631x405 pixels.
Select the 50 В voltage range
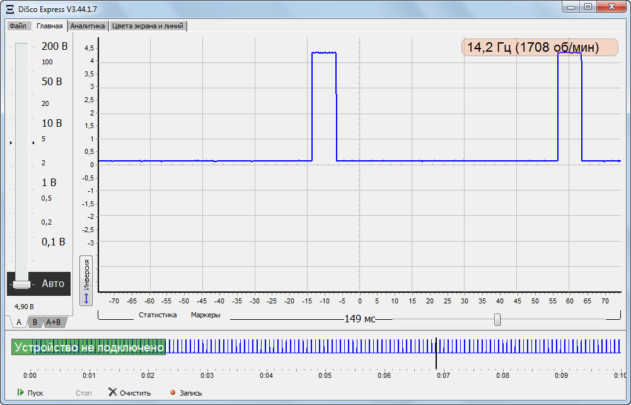click(52, 81)
